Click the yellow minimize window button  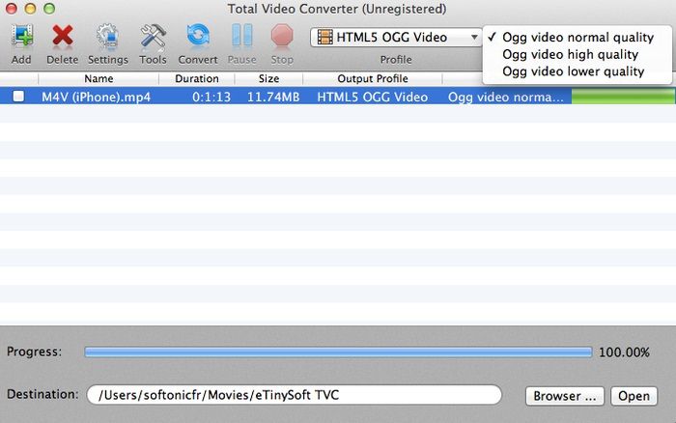pyautogui.click(x=30, y=8)
